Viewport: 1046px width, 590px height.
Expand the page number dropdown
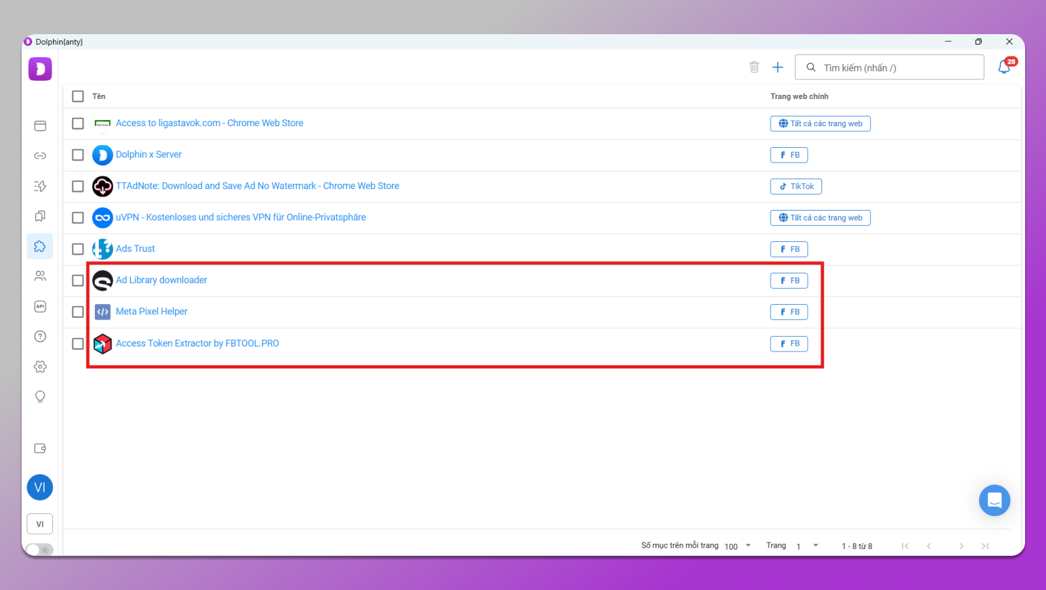coord(808,546)
